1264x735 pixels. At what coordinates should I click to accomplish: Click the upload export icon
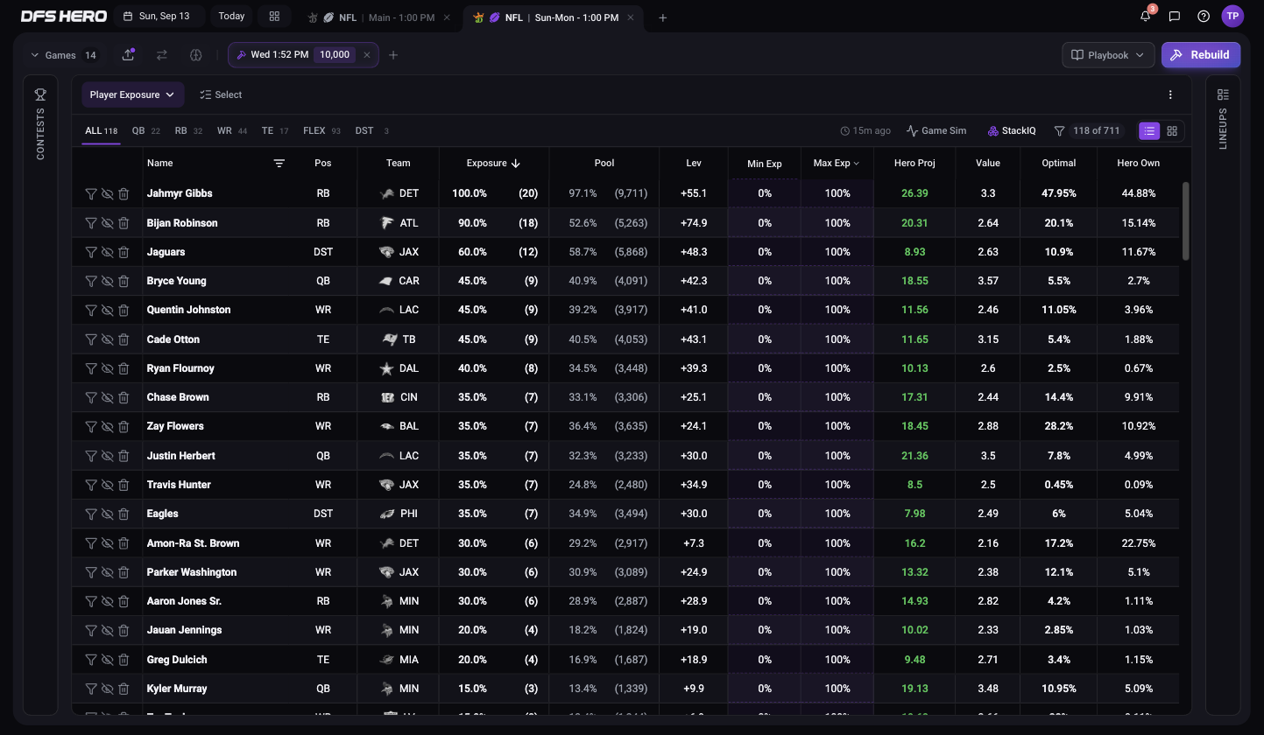pos(129,54)
